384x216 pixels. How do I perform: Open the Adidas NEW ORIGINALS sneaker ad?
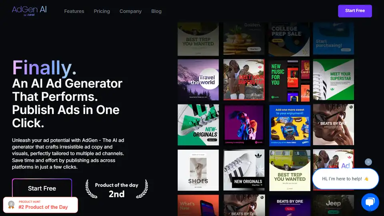(244, 170)
